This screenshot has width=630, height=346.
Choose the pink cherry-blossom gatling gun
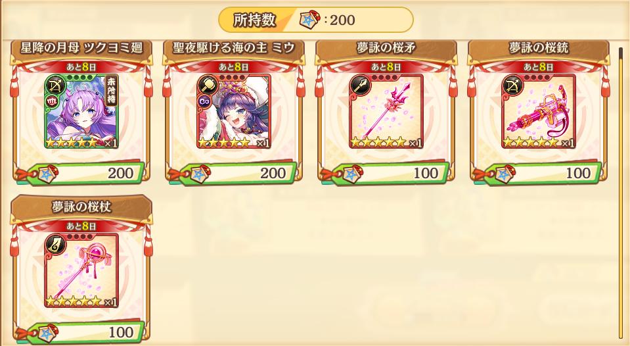tap(539, 111)
